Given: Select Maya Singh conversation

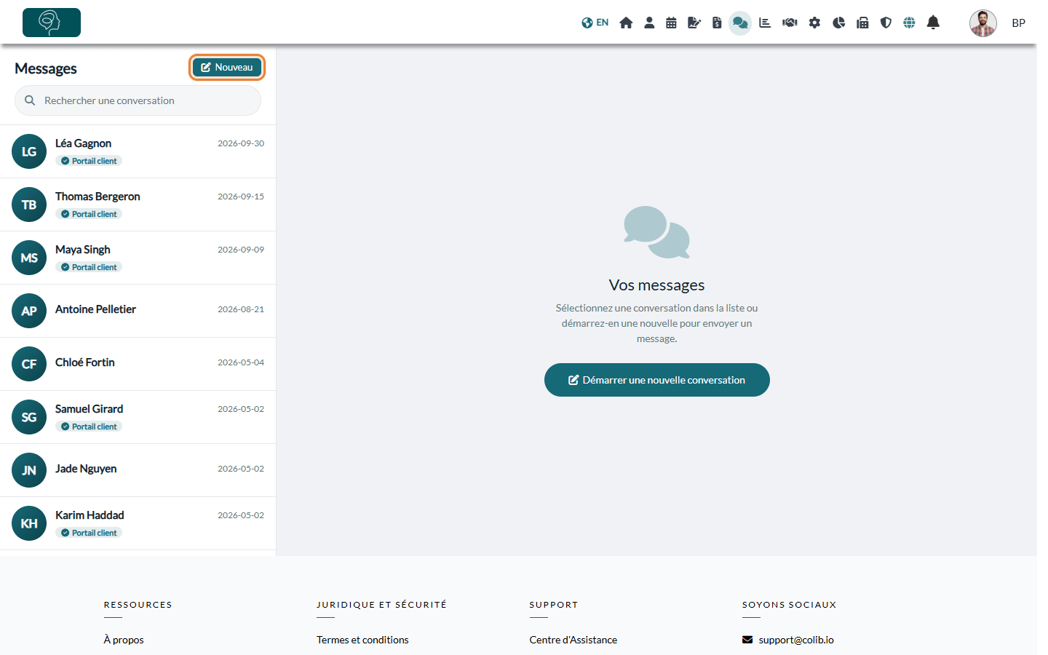Looking at the screenshot, I should click(138, 258).
